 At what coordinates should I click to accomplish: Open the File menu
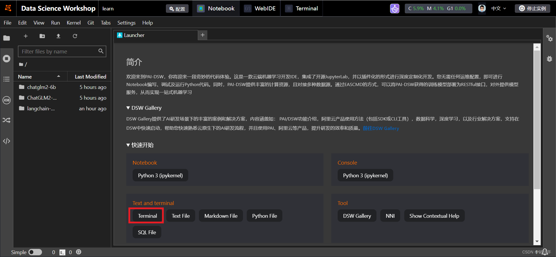pos(8,23)
